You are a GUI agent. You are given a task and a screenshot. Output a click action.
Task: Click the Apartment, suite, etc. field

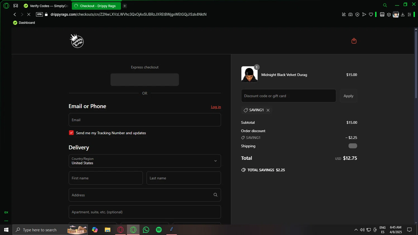[145, 212]
